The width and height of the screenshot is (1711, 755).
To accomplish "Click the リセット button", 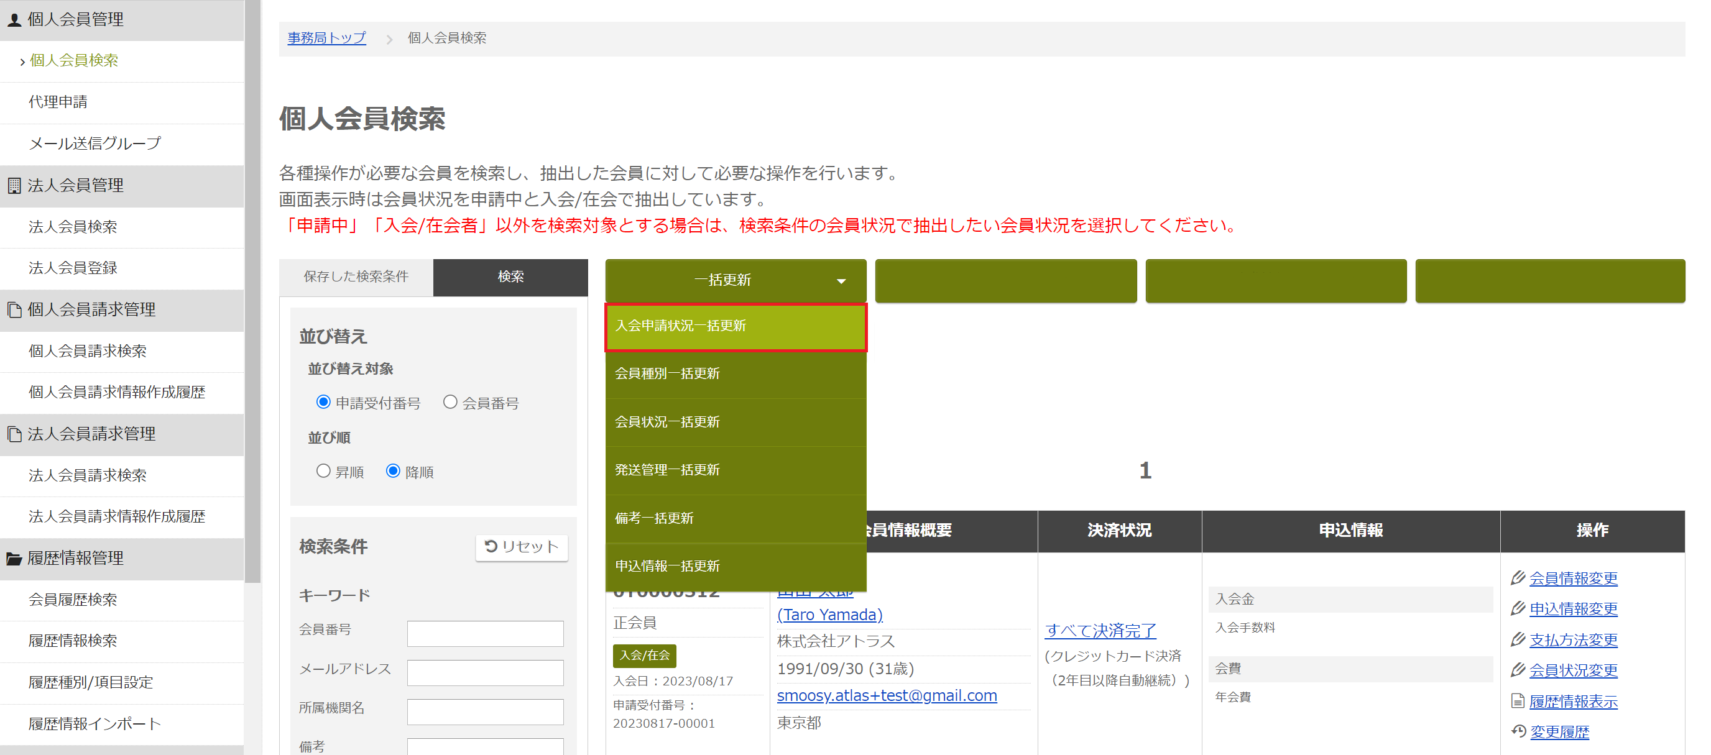I will point(522,547).
